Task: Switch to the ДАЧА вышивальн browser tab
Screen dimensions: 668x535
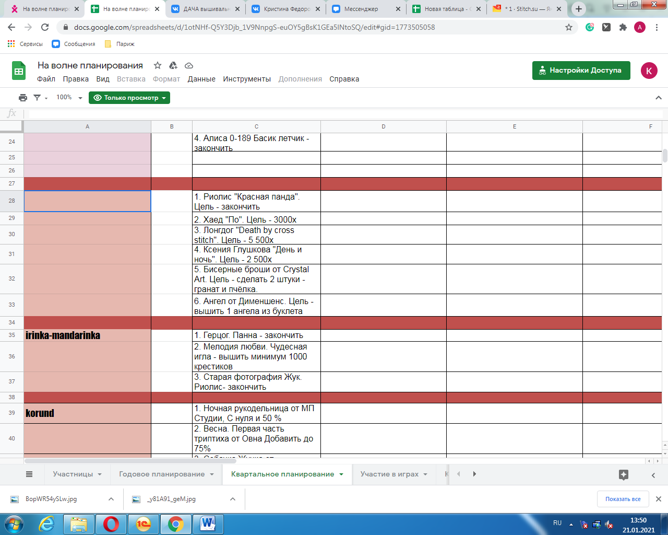Action: [x=206, y=9]
